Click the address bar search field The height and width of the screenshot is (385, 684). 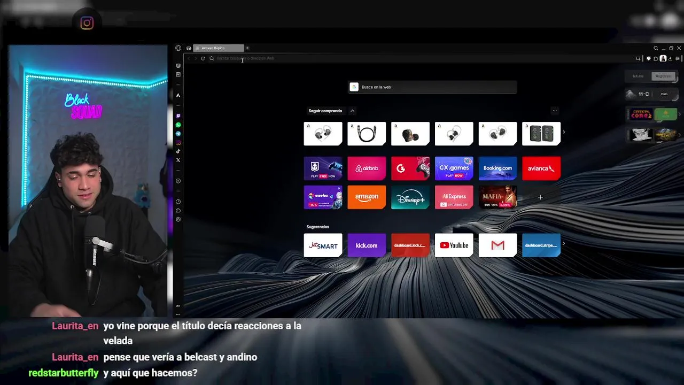click(419, 58)
